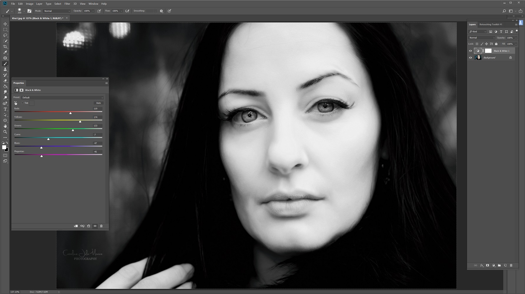Viewport: 525px width, 294px height.
Task: Open the layer blend mode dropdown
Action: coord(482,38)
